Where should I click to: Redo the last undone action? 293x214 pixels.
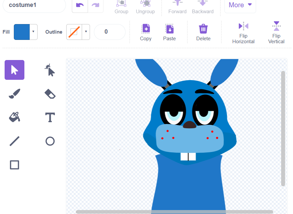pyautogui.click(x=96, y=6)
